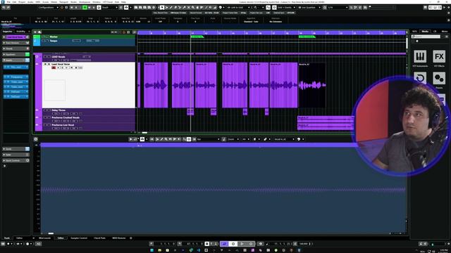This screenshot has height=253, width=451.
Task: Open the Transport menu
Action: tap(63, 2)
